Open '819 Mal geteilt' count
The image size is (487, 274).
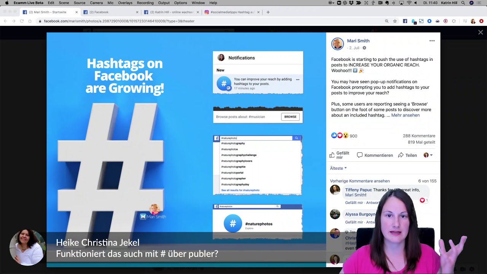tap(422, 142)
